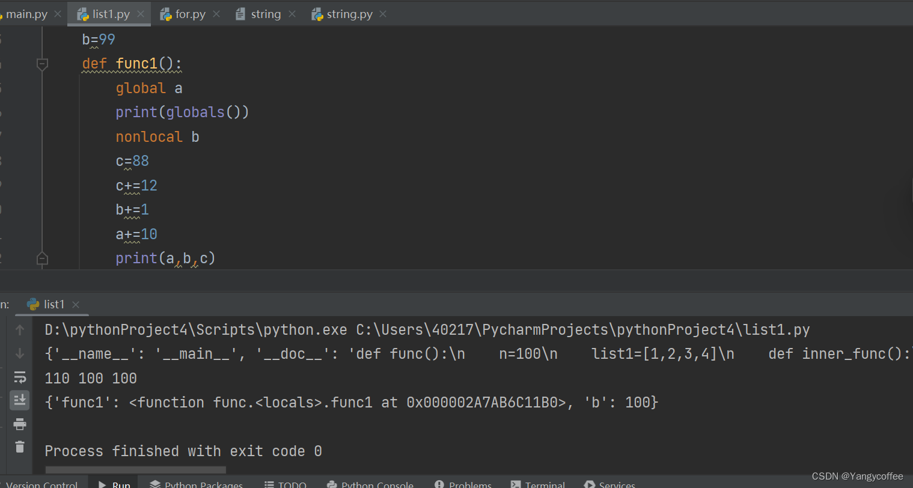Close the main.py tab
The image size is (913, 488).
tap(58, 14)
